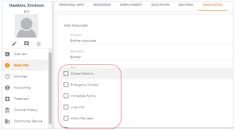Open the comment note icon under the profile photo
This screenshot has height=130, width=235.
[27, 44]
